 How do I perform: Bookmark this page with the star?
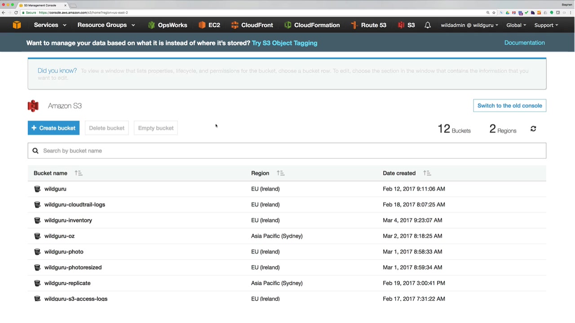pyautogui.click(x=494, y=13)
